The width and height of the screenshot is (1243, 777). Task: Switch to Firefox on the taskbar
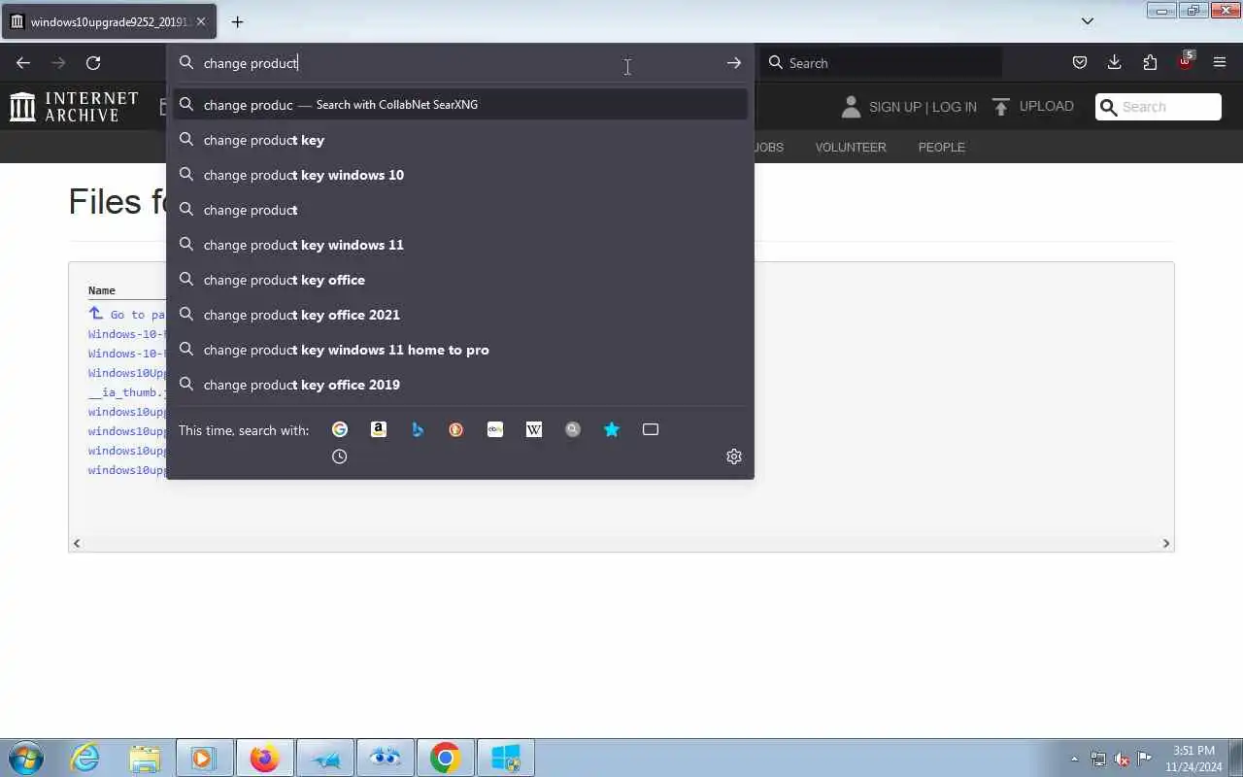264,758
